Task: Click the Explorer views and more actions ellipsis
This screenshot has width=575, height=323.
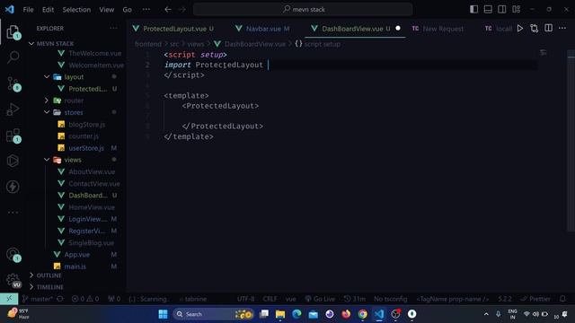Action: coord(113,28)
